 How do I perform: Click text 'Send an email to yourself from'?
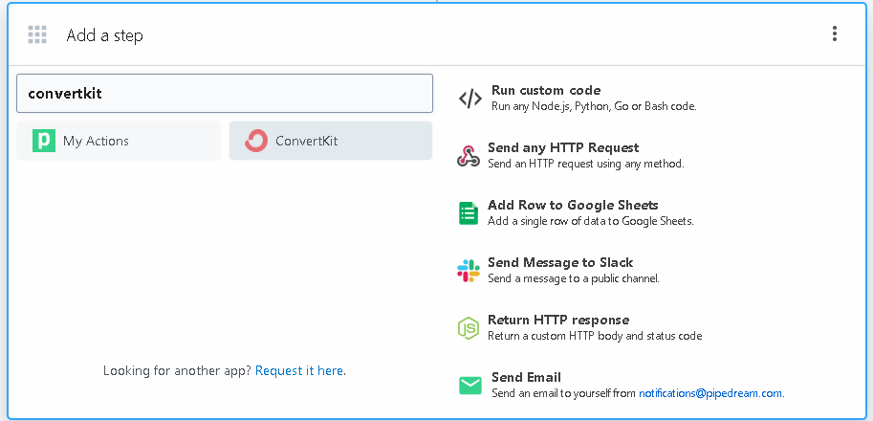563,393
